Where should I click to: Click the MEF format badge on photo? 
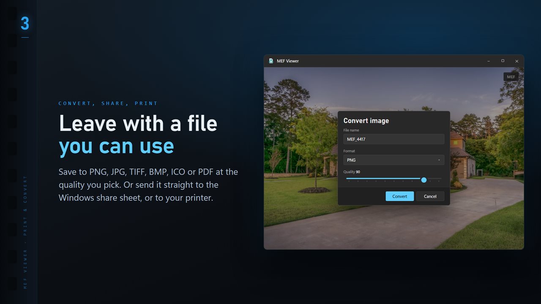tap(511, 77)
